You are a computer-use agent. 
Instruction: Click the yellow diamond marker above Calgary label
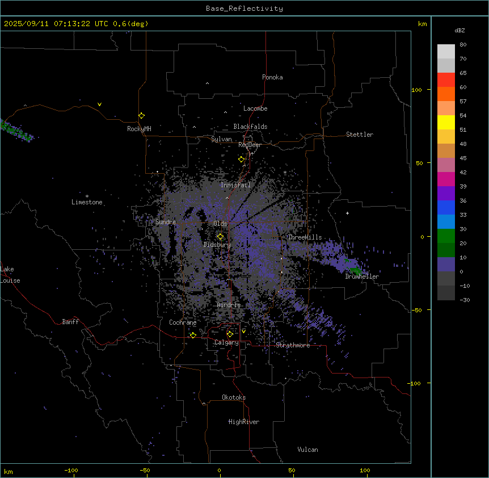[x=230, y=334]
